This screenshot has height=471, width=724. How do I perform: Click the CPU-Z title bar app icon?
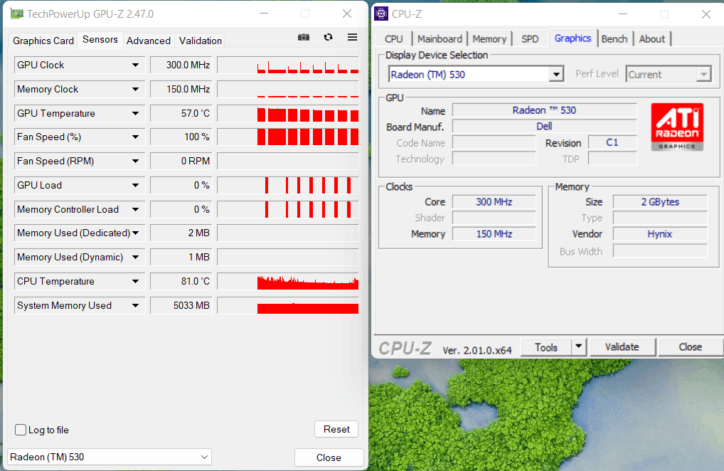tap(381, 14)
